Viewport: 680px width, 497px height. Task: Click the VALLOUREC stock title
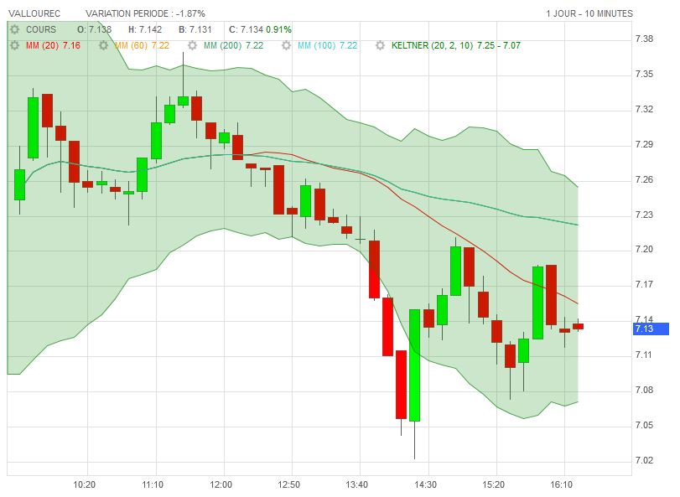[34, 14]
